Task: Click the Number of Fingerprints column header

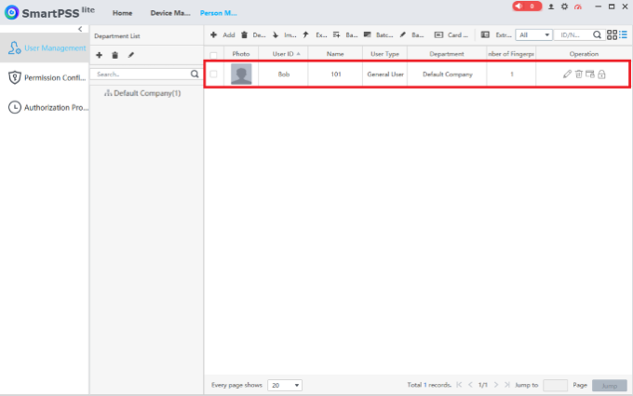Action: tap(511, 54)
